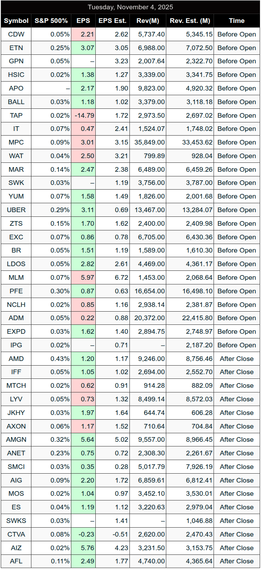Viewport: 262px width, 570px height.
Task: Open the AMGN ticker symbol
Action: pos(16,439)
